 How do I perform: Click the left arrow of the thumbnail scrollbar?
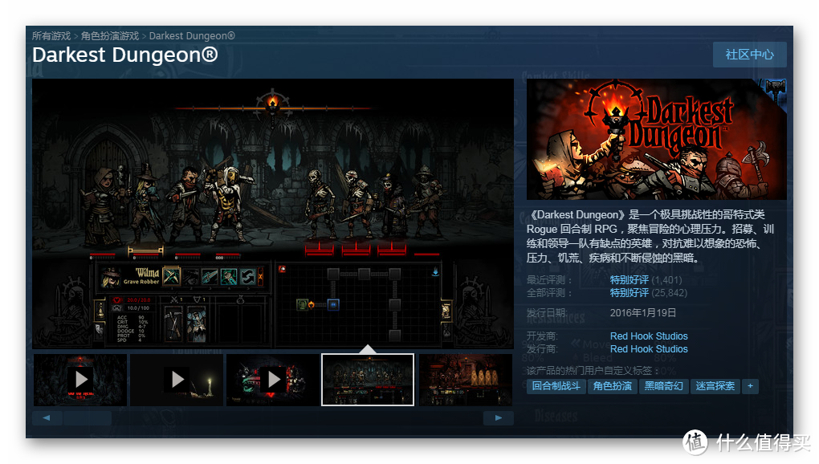coord(47,418)
